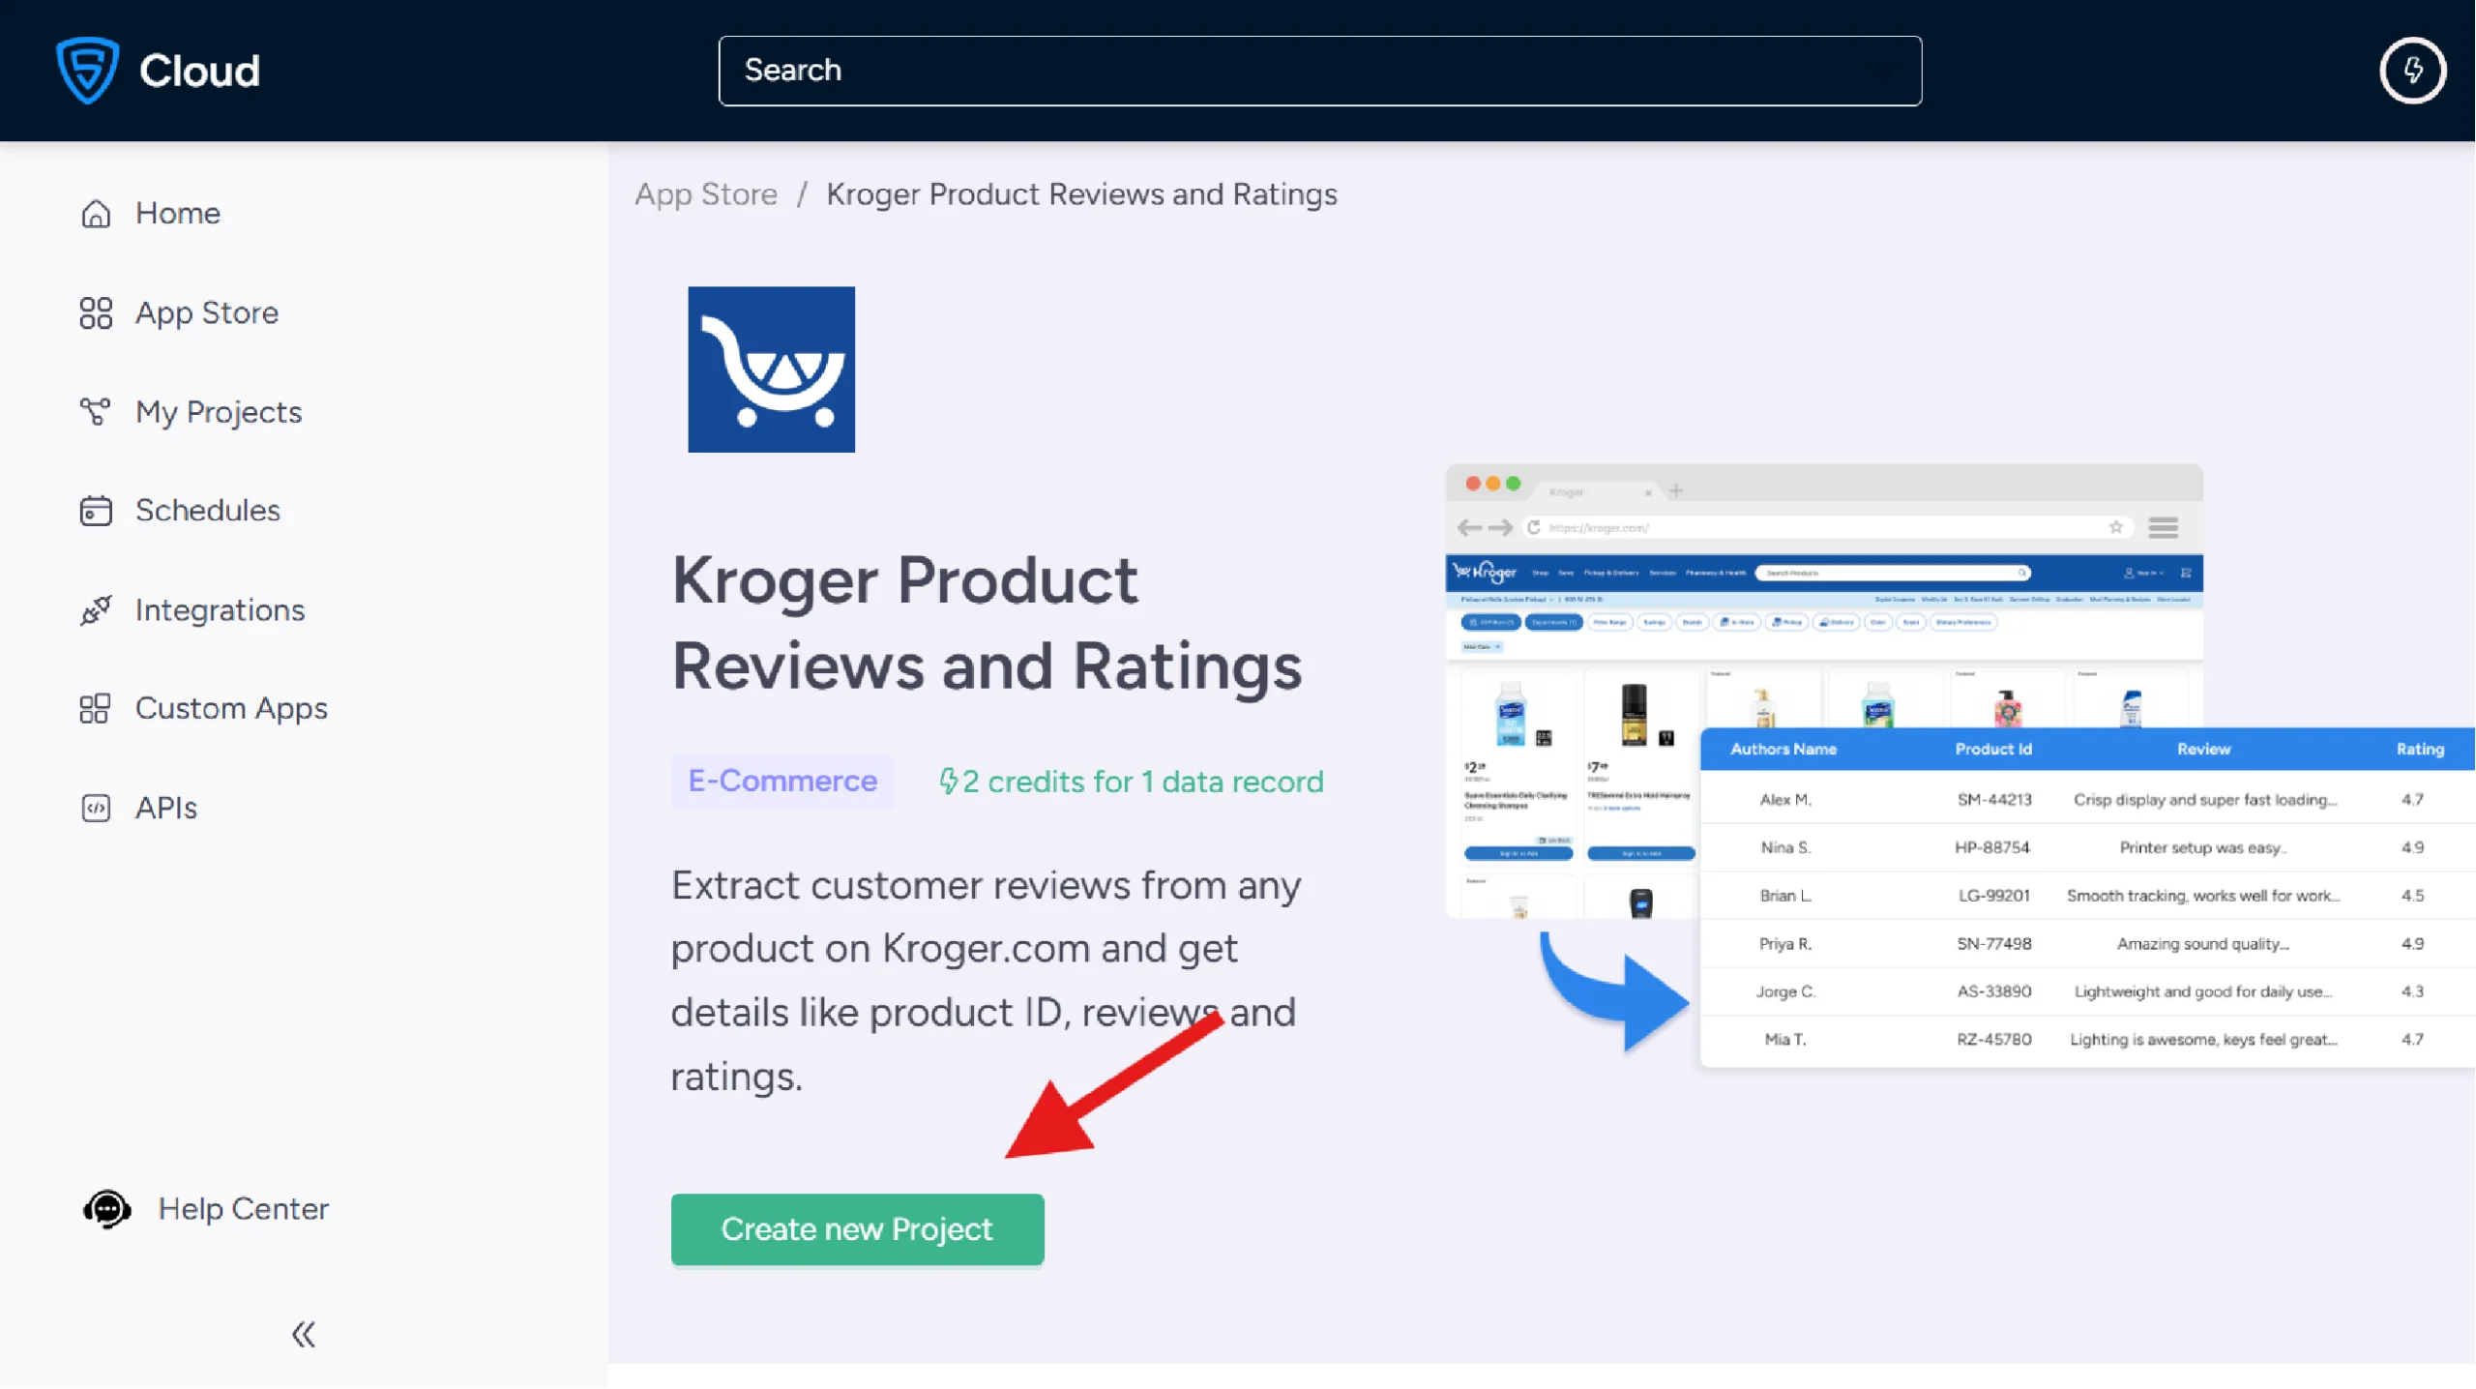2476x1389 pixels.
Task: Click the Help Center headset icon
Action: tap(106, 1209)
